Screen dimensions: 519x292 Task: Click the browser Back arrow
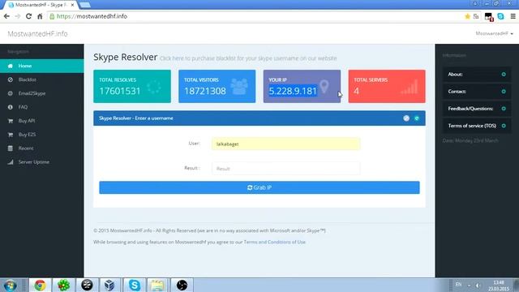[6, 16]
